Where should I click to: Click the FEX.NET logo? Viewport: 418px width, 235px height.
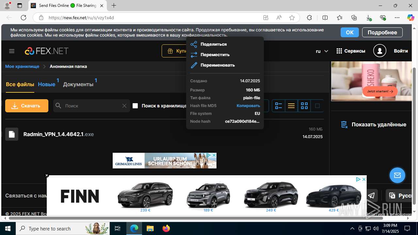[47, 51]
